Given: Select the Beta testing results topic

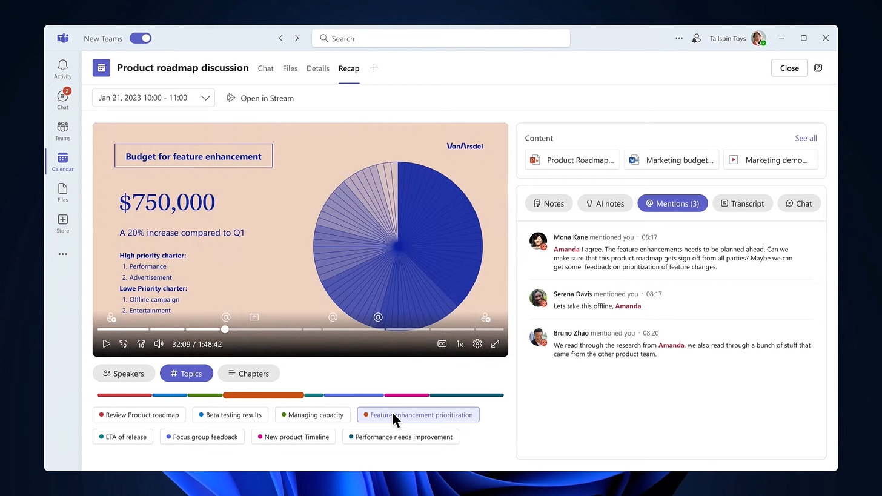Looking at the screenshot, I should [x=230, y=415].
